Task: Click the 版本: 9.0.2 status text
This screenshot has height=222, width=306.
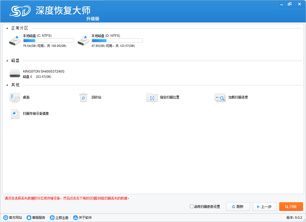Action: (294, 217)
